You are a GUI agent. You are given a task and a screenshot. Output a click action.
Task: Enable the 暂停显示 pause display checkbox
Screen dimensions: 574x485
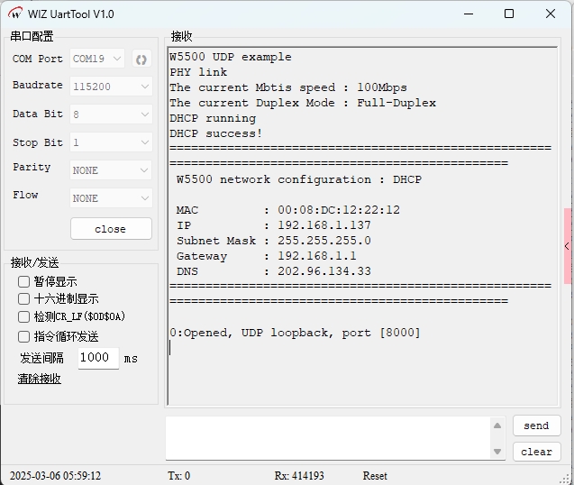(x=24, y=281)
